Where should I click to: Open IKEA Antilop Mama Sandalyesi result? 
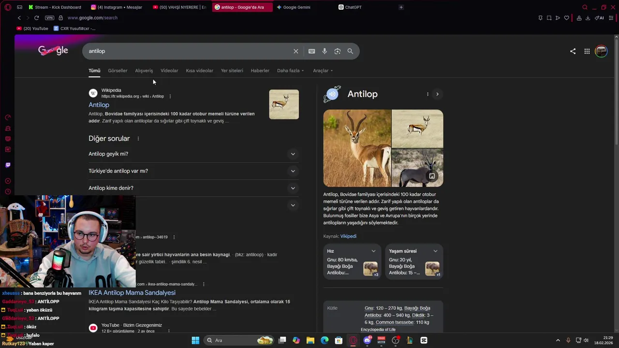click(x=132, y=293)
